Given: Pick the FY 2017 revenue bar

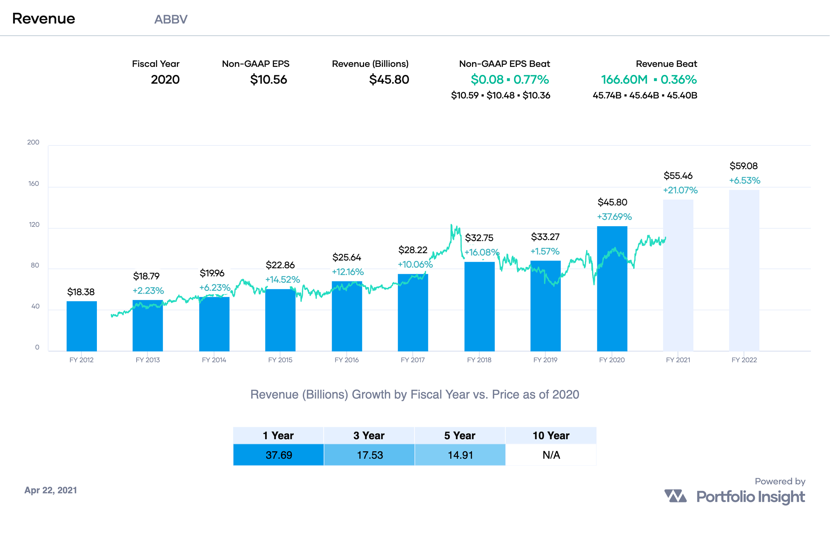Looking at the screenshot, I should click(x=413, y=313).
